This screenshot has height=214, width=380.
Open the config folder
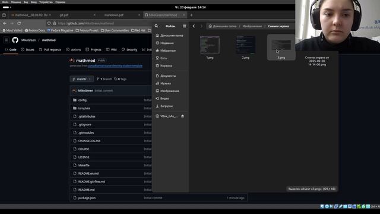click(x=82, y=100)
